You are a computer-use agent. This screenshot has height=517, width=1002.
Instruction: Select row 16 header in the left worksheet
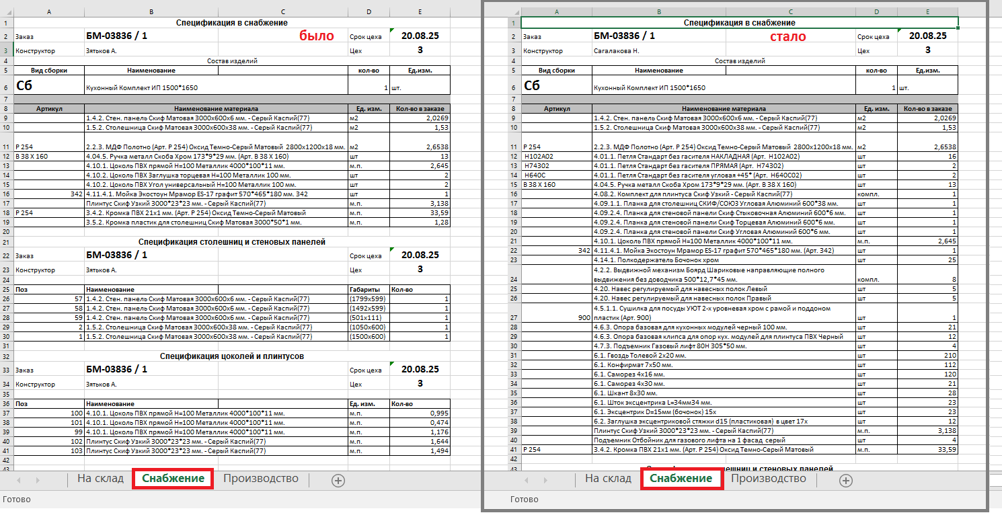[7, 194]
